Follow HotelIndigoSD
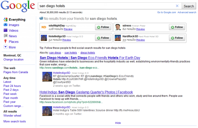The image size is (198, 128). pyautogui.click(x=103, y=38)
